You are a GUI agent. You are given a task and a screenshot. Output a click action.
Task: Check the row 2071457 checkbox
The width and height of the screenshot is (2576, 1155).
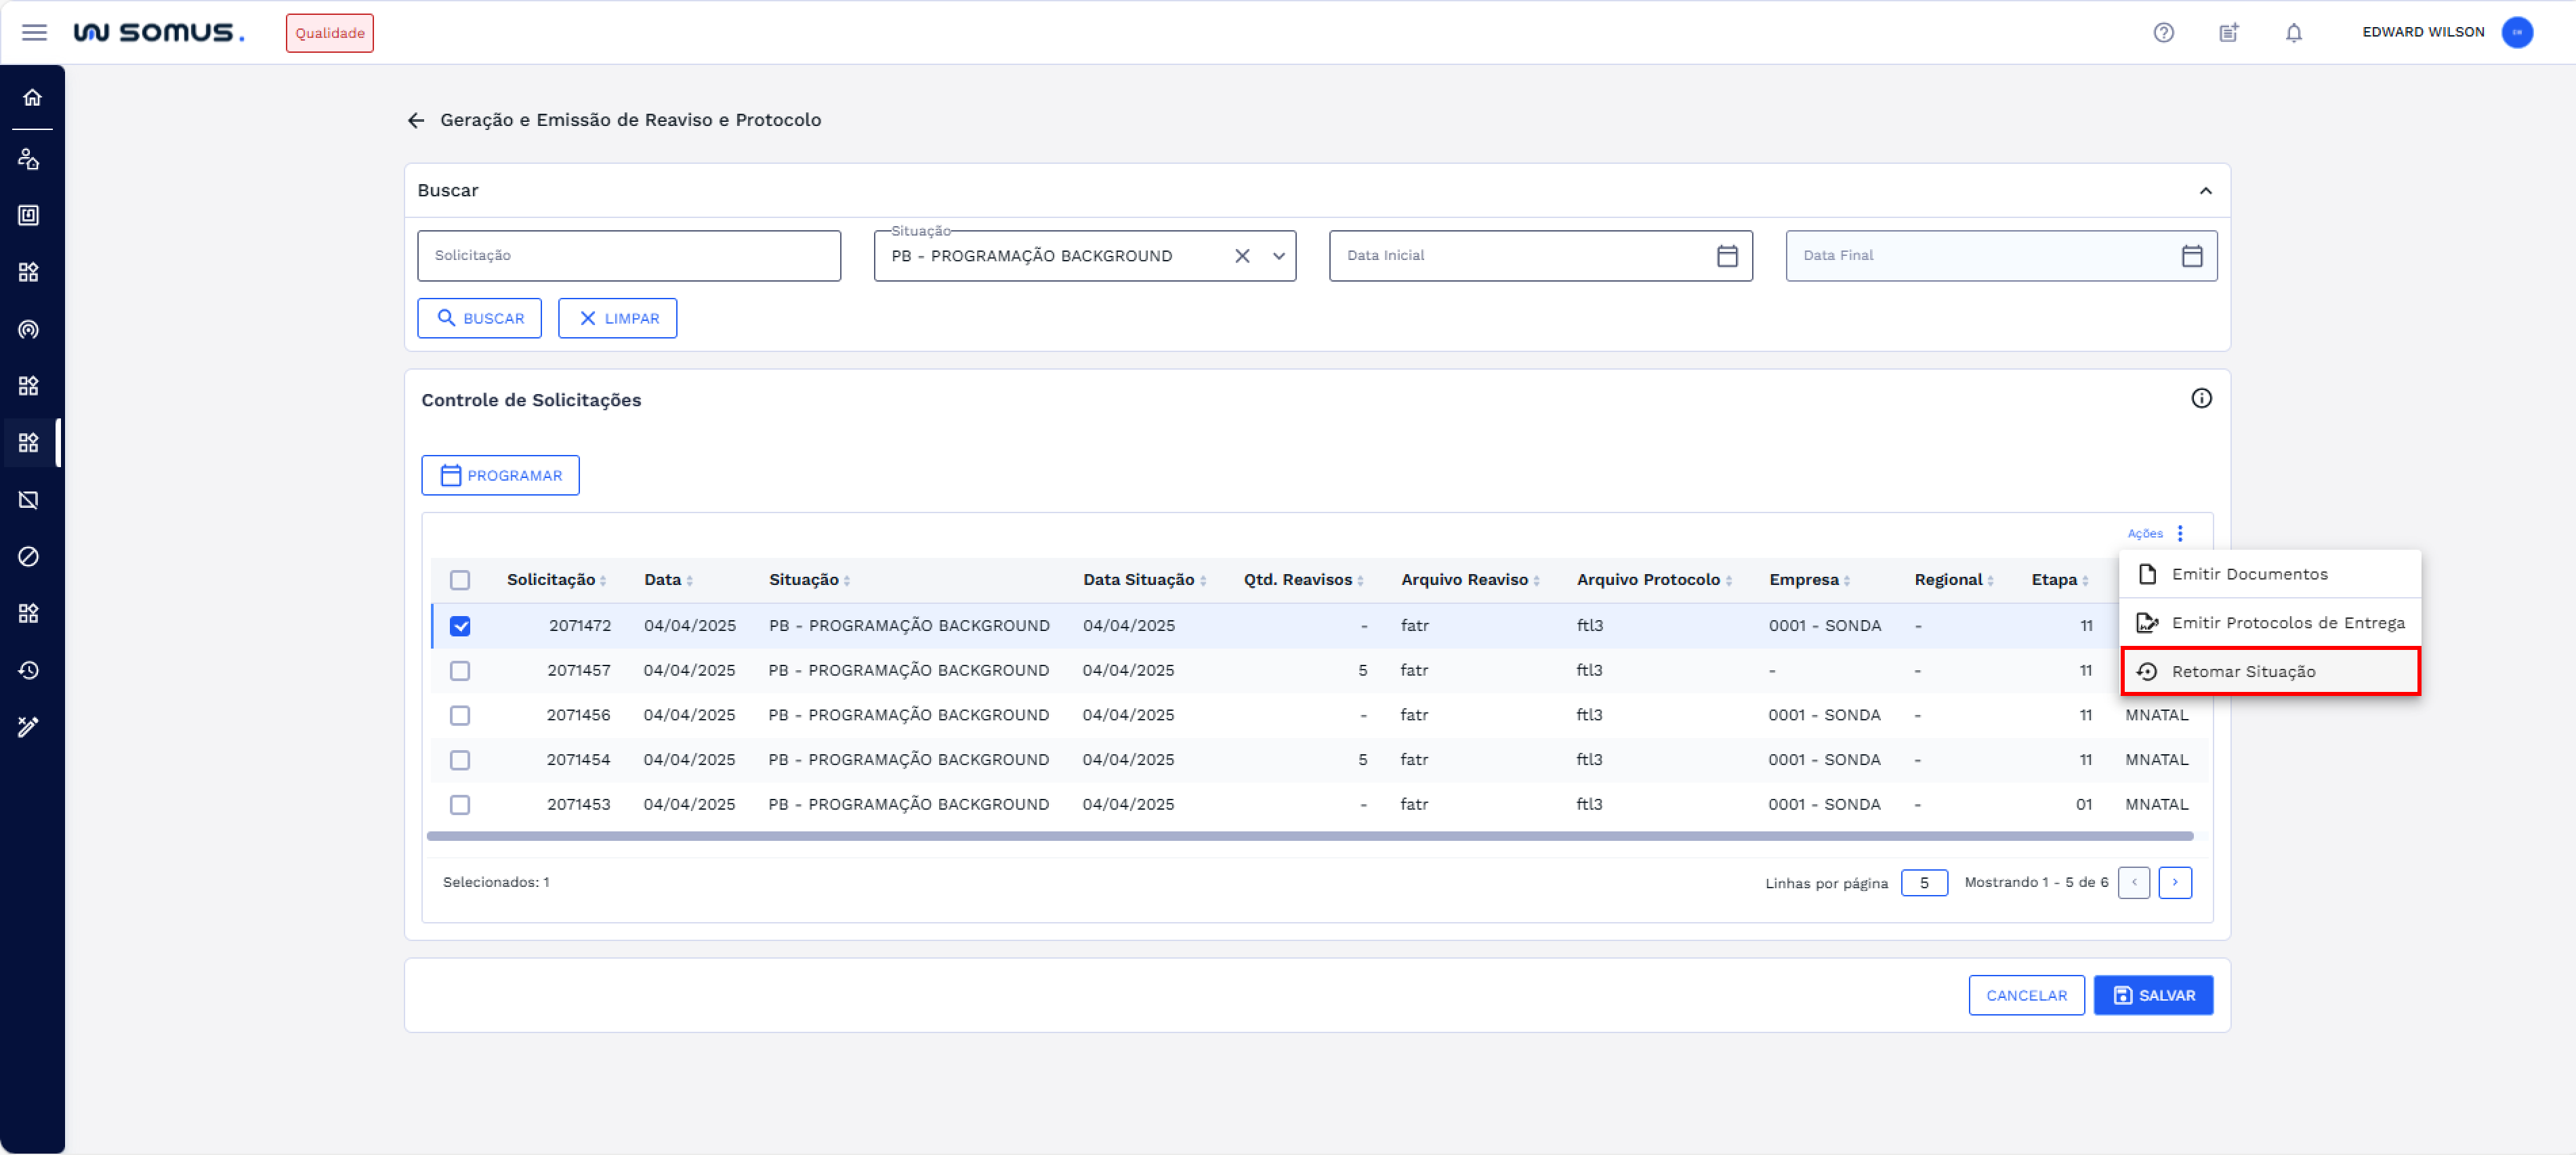(x=460, y=670)
